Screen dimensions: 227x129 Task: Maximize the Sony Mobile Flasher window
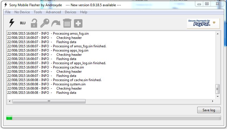[207, 4]
